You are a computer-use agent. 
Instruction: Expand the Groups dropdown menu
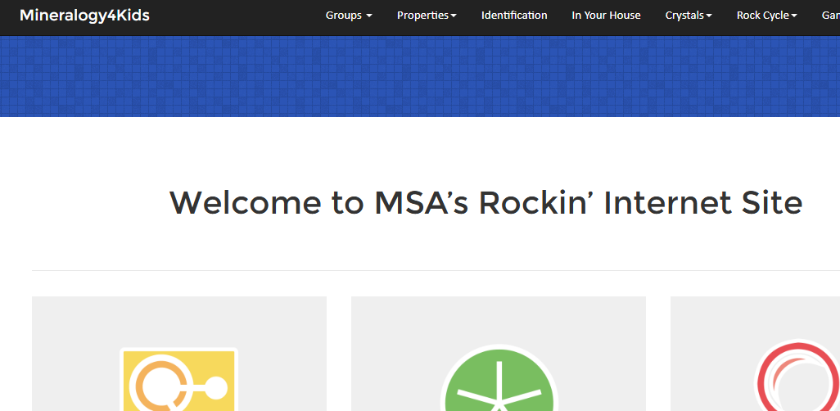point(349,16)
